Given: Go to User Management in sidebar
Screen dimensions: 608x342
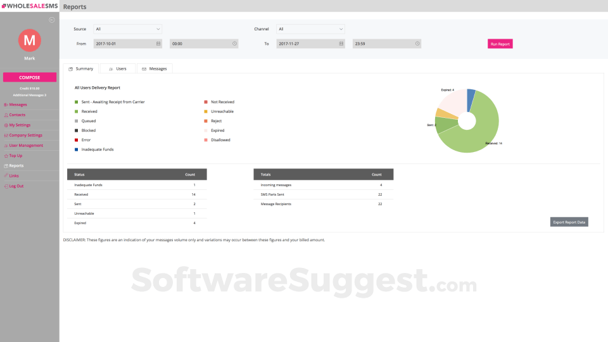Looking at the screenshot, I should point(25,145).
